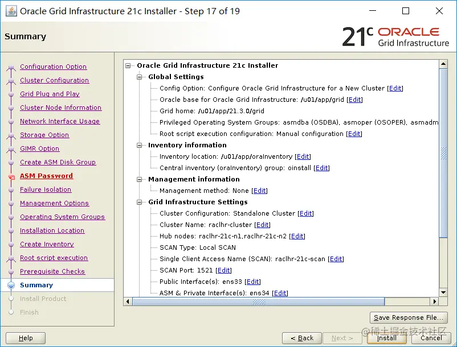Click the Java installer icon in title bar
Image resolution: width=457 pixels, height=347 pixels.
11,11
